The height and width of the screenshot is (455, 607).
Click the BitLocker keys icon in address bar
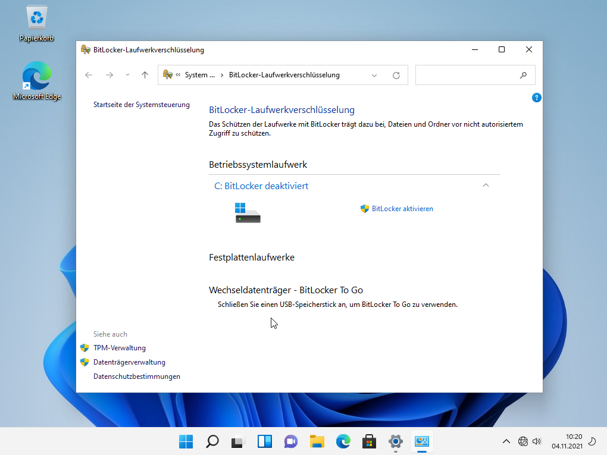(x=167, y=75)
